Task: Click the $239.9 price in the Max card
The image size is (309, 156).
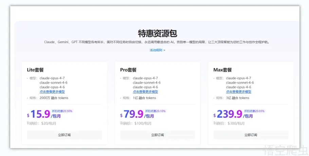Action: pos(228,114)
